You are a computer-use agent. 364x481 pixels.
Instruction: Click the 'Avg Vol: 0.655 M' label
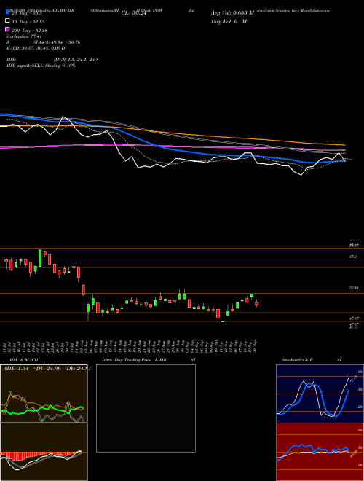pyautogui.click(x=232, y=13)
